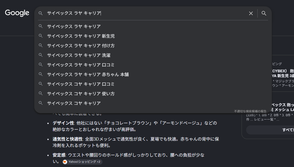This screenshot has height=167, width=294.
Task: Open the Yahoo!ショッピング +2 sources chip
Action: point(82,162)
